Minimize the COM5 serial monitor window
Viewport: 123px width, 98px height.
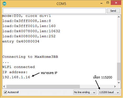point(101,3)
